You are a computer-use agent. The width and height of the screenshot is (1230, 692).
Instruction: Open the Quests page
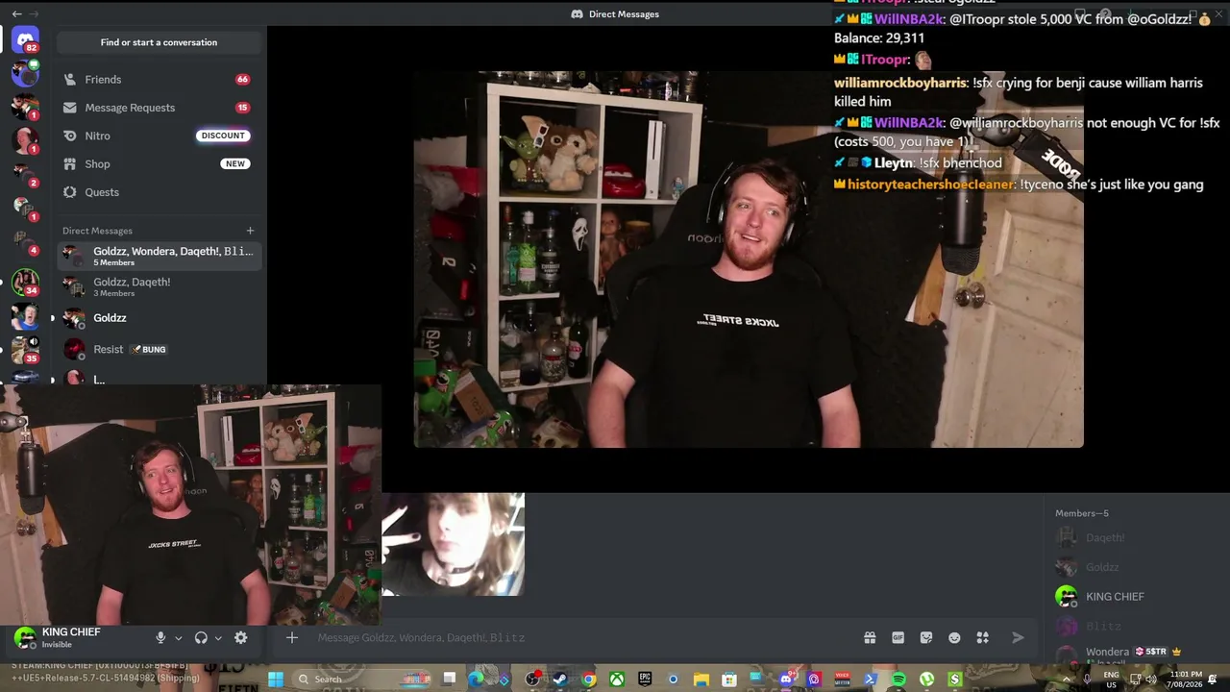(159, 192)
